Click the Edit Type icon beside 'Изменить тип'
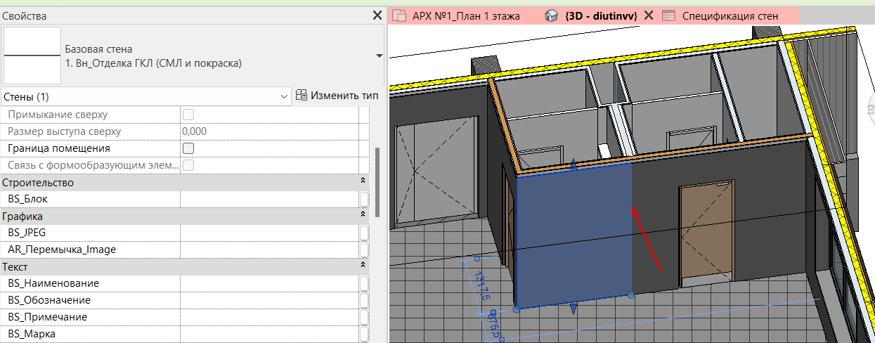 pos(302,96)
